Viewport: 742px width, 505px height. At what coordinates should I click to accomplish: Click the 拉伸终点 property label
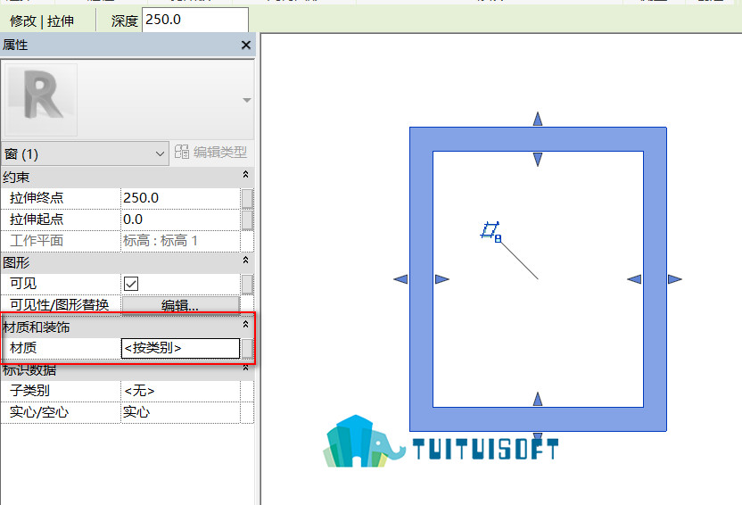[37, 198]
